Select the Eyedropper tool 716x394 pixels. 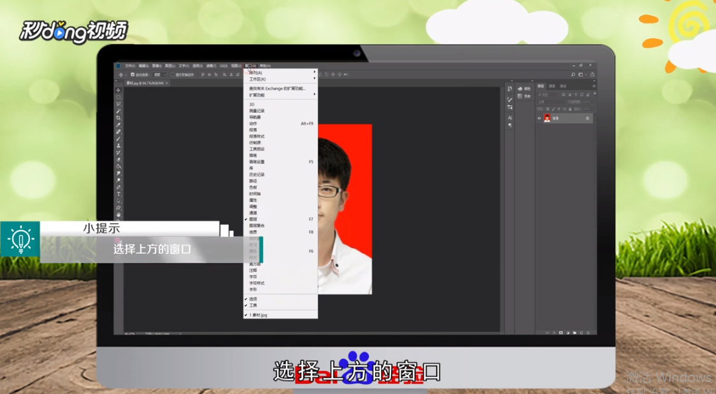tap(118, 124)
